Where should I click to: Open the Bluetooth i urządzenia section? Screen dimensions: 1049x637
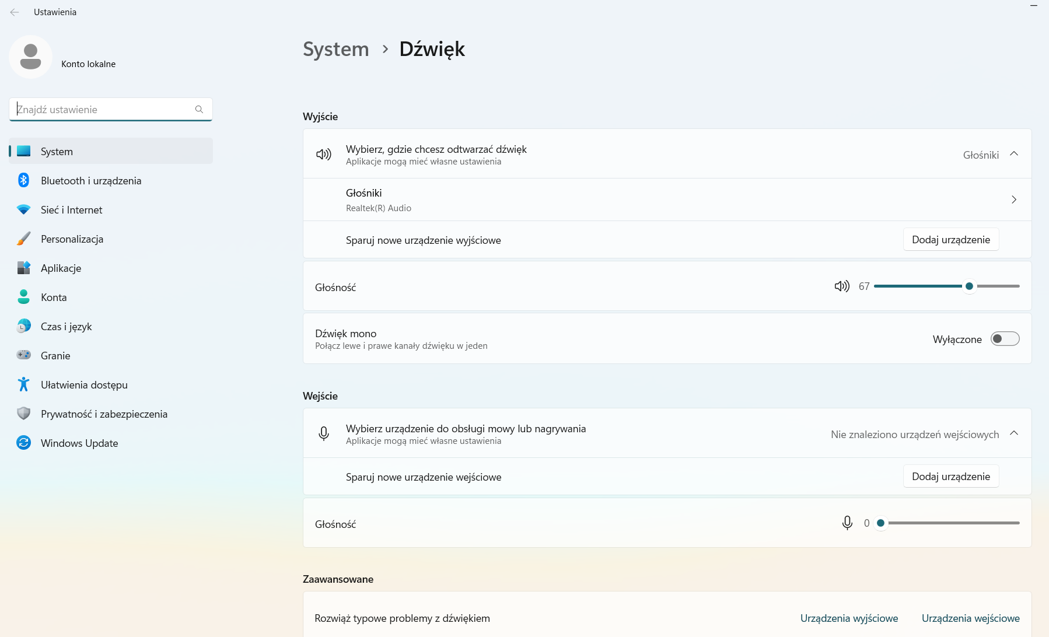pos(91,181)
